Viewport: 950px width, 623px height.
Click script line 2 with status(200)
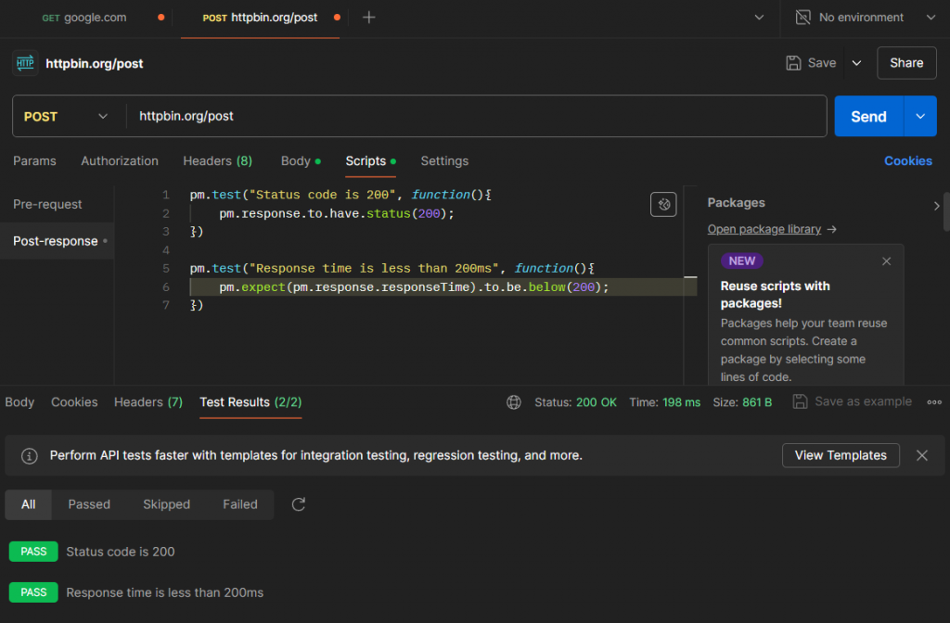pos(336,214)
